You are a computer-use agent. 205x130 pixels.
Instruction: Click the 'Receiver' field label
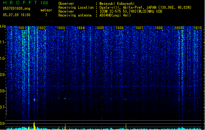point(66,11)
